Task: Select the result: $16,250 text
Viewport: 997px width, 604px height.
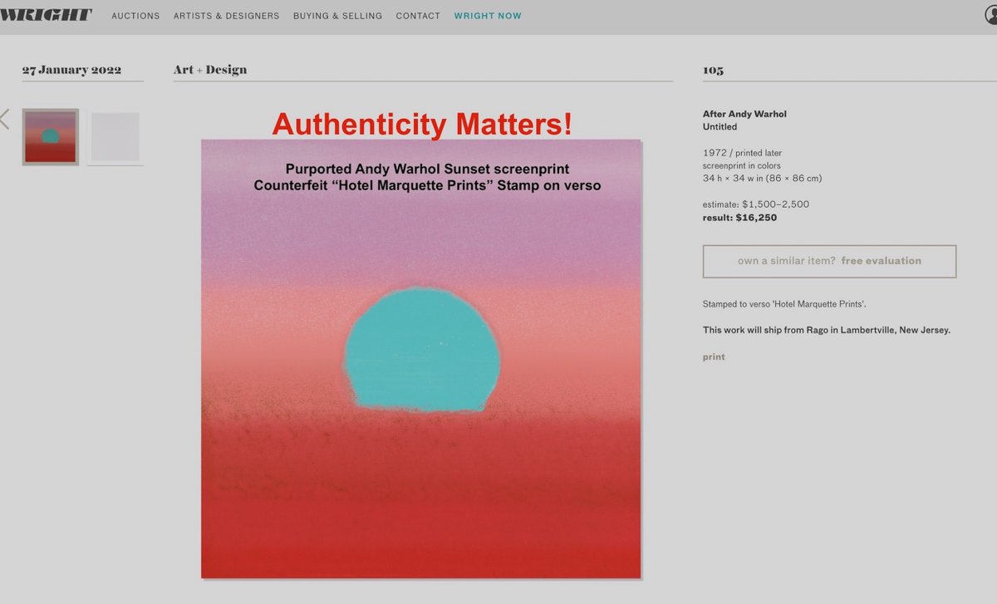Action: [x=739, y=218]
